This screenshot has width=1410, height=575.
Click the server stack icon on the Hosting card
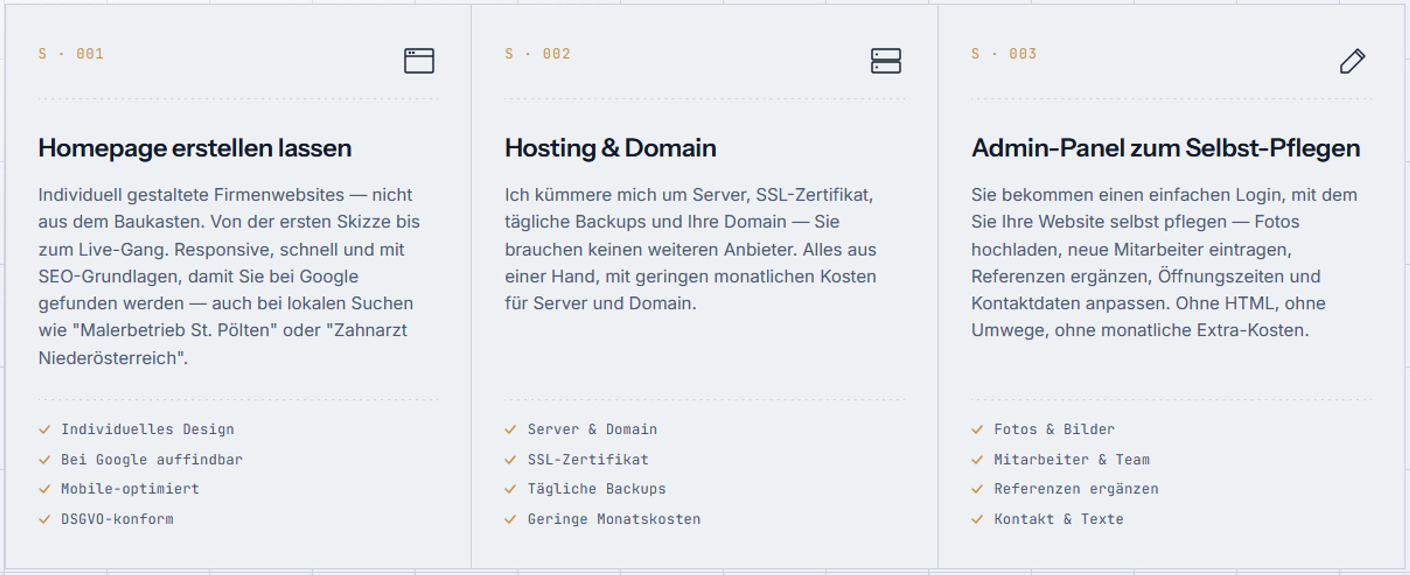click(886, 61)
